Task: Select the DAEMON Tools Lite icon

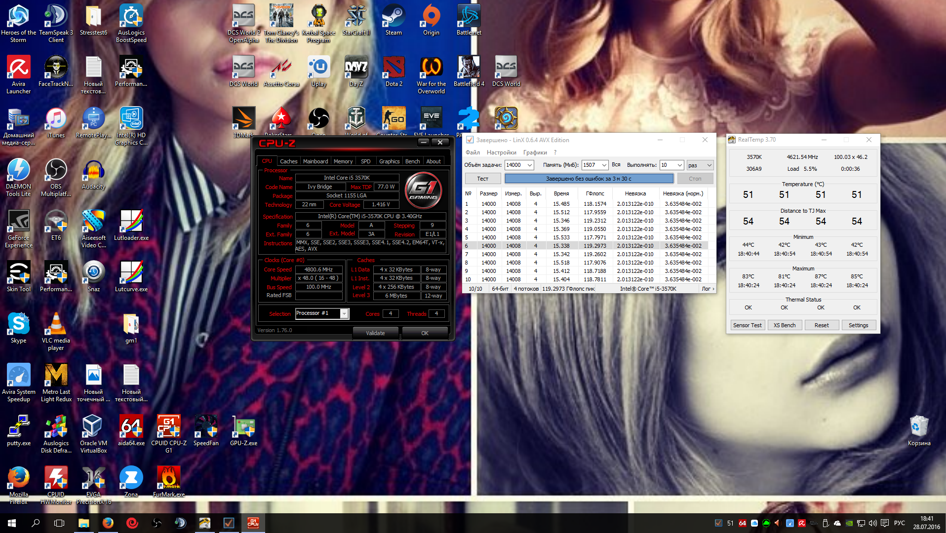Action: (x=18, y=177)
